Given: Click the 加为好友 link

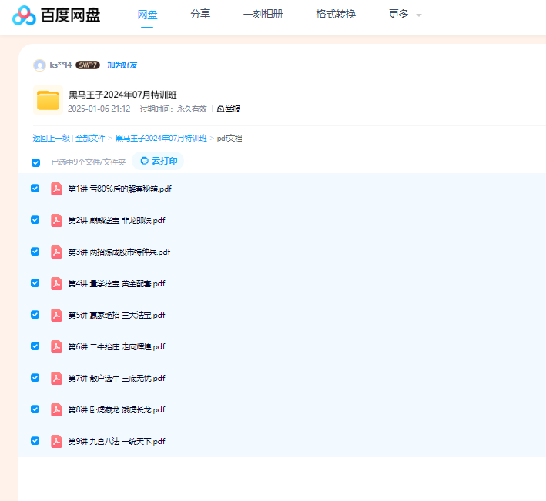Looking at the screenshot, I should pyautogui.click(x=122, y=65).
